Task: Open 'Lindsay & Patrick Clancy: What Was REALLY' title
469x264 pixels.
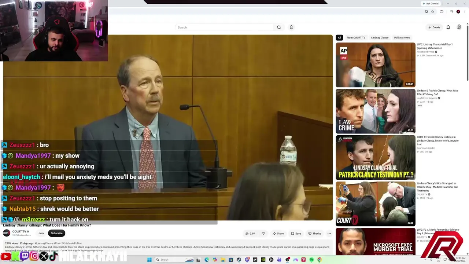Action: coord(437,92)
